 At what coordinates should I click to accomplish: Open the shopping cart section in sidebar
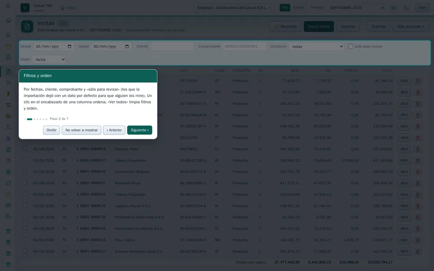8,83
